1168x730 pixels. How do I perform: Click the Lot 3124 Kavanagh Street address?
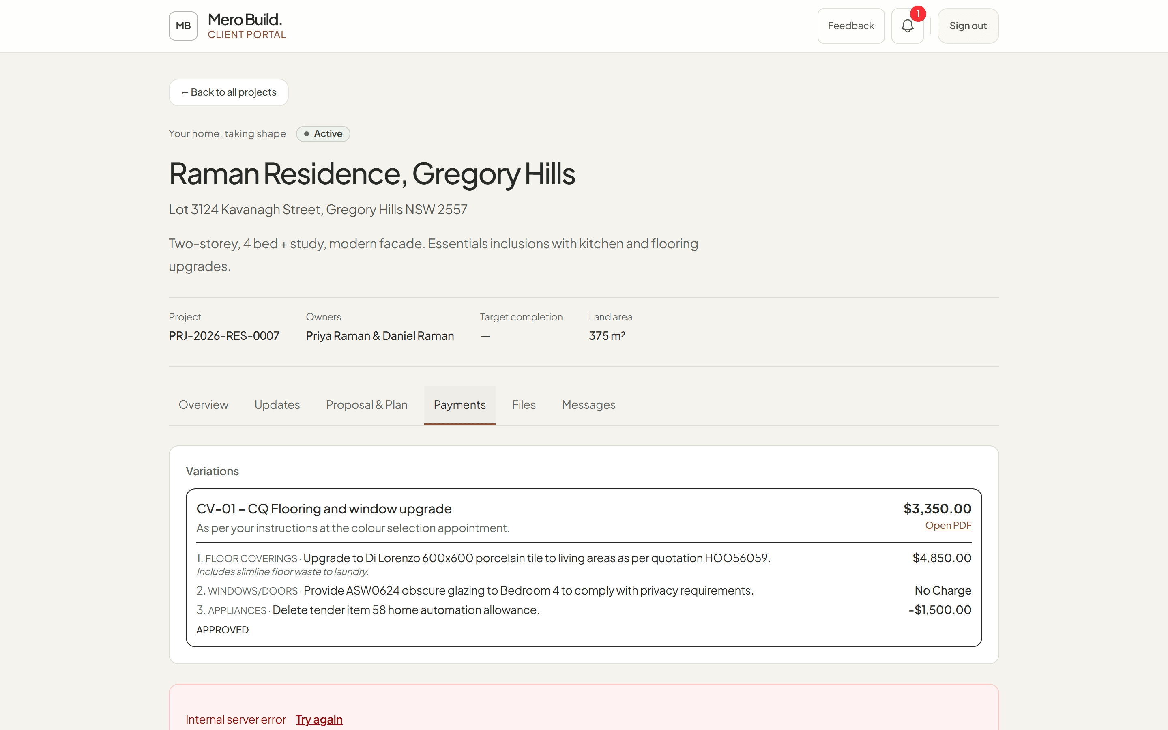[318, 210]
